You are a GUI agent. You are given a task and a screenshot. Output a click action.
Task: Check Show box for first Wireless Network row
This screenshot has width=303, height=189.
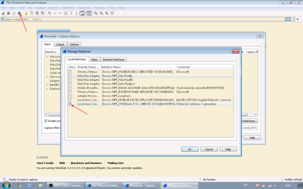(70, 72)
